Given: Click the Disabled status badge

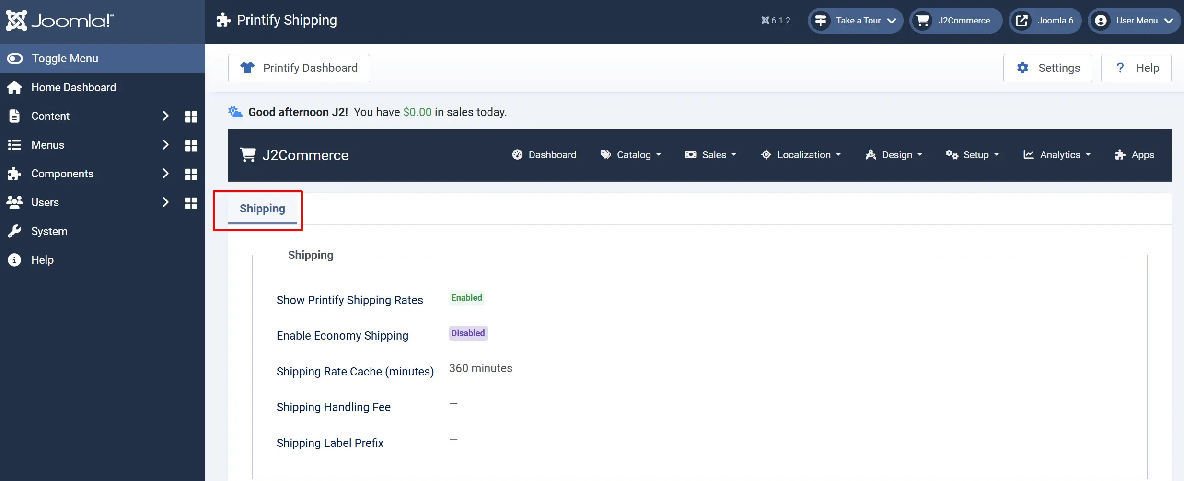Looking at the screenshot, I should click(468, 333).
